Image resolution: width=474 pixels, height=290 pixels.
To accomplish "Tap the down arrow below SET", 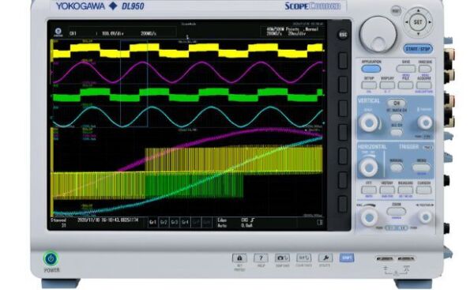I will [x=418, y=33].
